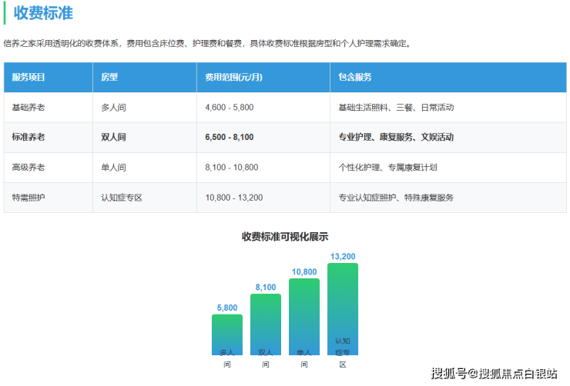Click the 收费标准 section heading
The height and width of the screenshot is (386, 570).
43,13
